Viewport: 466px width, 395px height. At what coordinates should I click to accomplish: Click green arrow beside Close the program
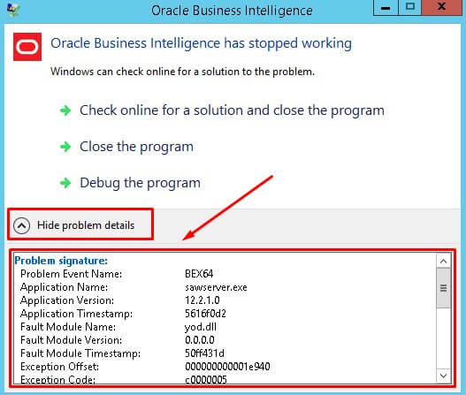click(65, 147)
